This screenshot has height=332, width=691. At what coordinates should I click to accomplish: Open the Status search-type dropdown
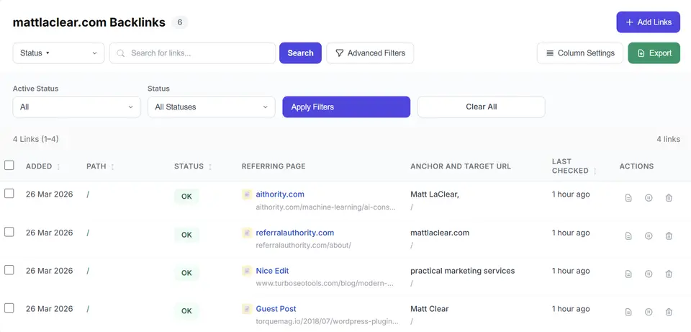pyautogui.click(x=58, y=53)
